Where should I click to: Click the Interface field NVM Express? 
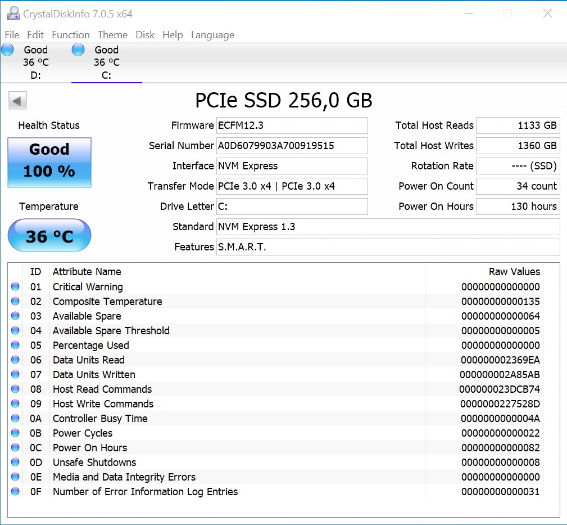click(x=292, y=166)
